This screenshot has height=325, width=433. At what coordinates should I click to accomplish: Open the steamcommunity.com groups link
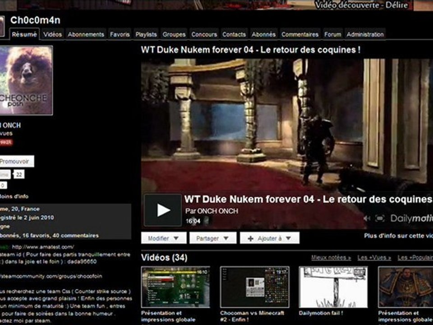point(51,276)
